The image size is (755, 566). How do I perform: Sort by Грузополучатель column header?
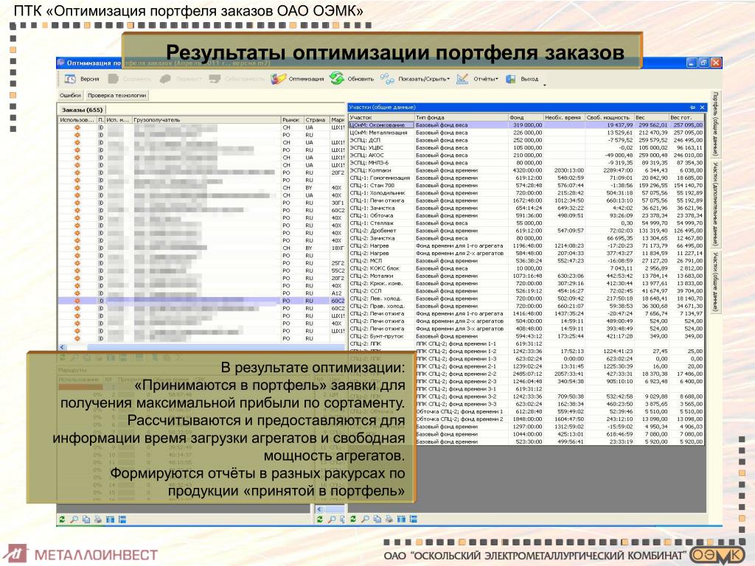tap(206, 120)
